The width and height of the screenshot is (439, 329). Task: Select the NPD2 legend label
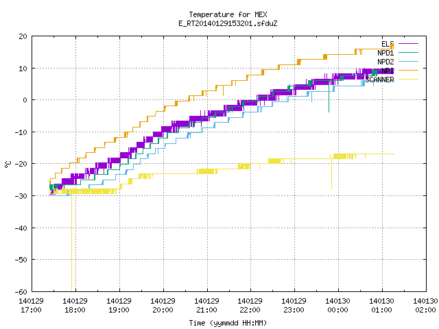pos(385,62)
